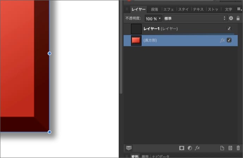The width and height of the screenshot is (243, 158).
Task: Click the Add Layer page icon
Action: tap(222, 148)
